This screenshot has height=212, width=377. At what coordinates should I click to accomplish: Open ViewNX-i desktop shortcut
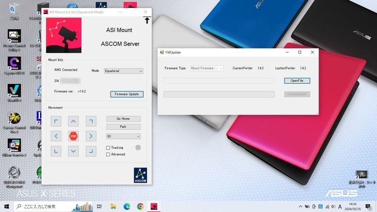coord(14,93)
